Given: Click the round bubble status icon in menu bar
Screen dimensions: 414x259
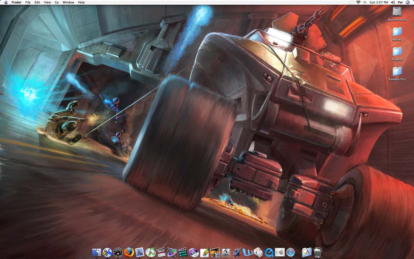Looking at the screenshot, I should tap(352, 2).
